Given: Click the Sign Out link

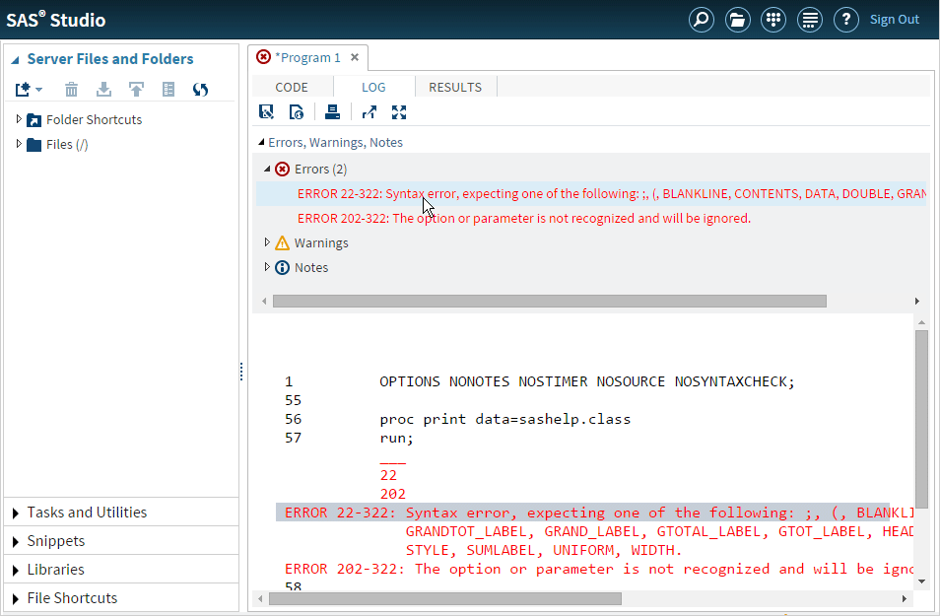Looking at the screenshot, I should pyautogui.click(x=894, y=20).
